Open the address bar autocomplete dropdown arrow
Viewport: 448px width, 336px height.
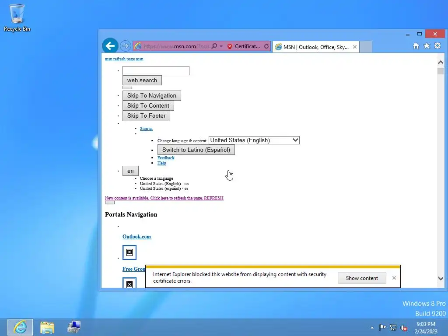point(221,46)
